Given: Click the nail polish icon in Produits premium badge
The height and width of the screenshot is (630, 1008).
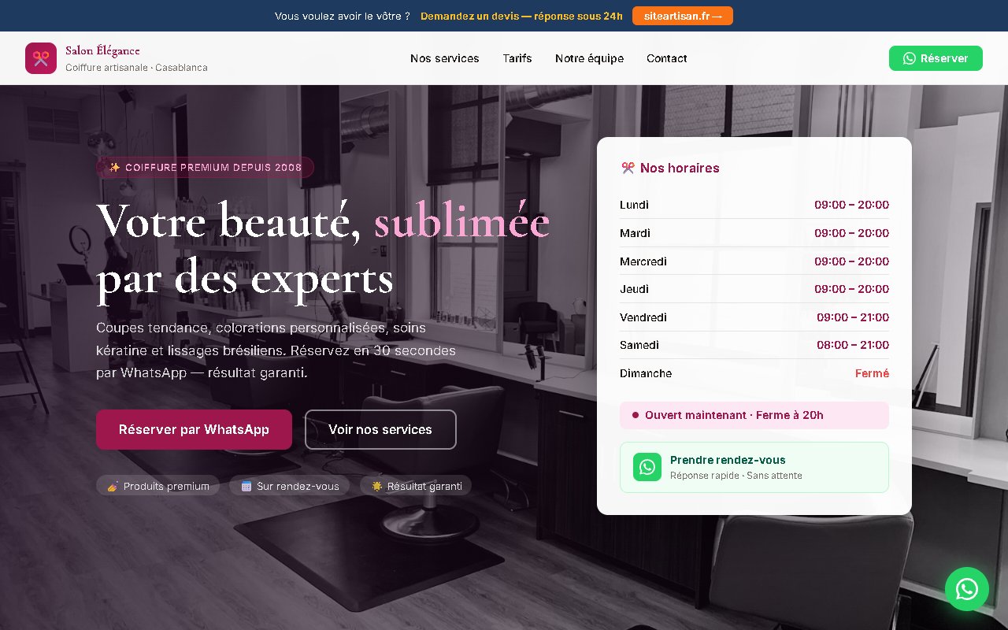Looking at the screenshot, I should coord(115,485).
